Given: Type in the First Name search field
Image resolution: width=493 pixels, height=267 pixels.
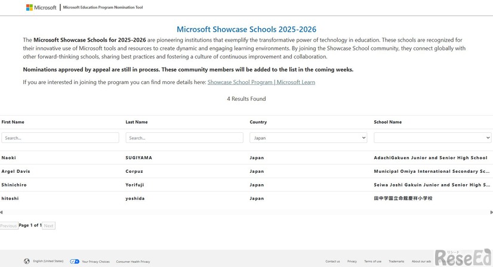Looking at the screenshot, I should pos(60,138).
